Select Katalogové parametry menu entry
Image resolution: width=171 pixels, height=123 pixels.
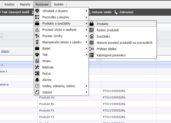pyautogui.click(x=111, y=55)
